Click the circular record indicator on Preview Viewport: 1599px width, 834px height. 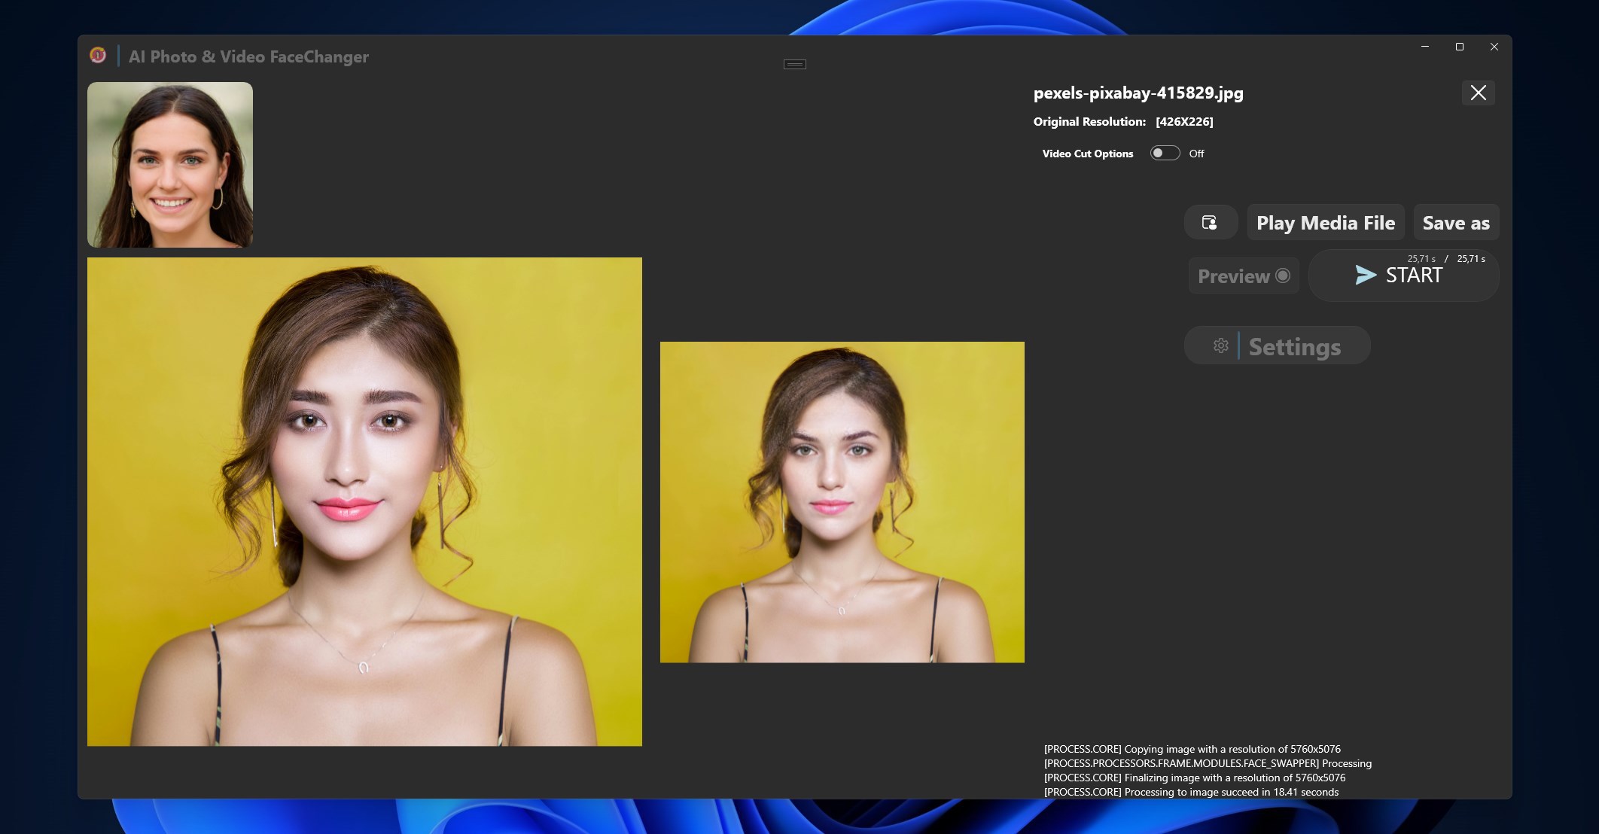[x=1284, y=275]
